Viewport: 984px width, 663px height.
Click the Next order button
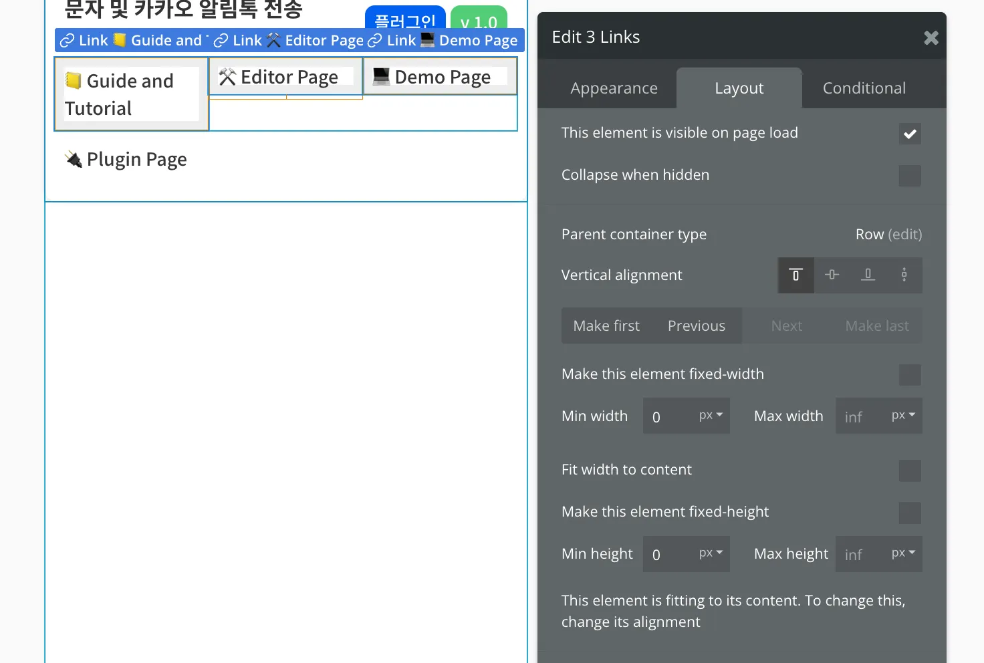coord(787,326)
